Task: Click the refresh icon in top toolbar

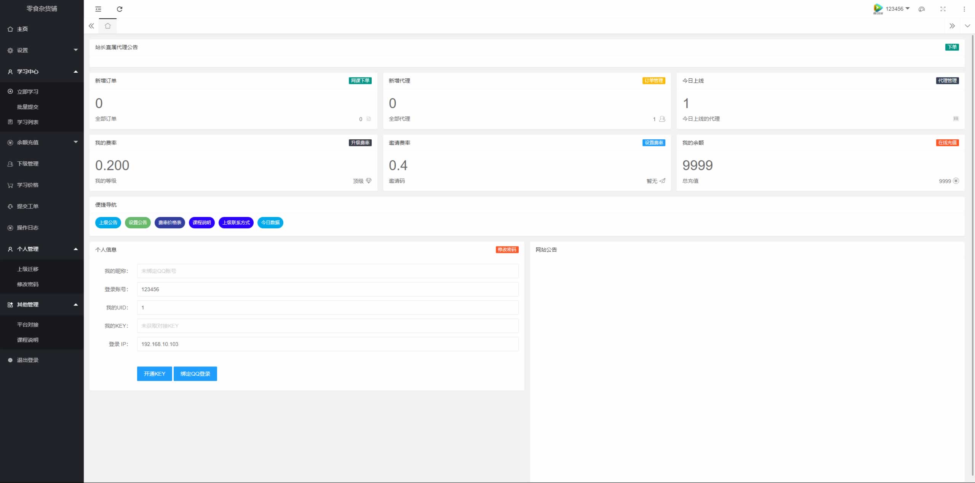Action: 120,9
